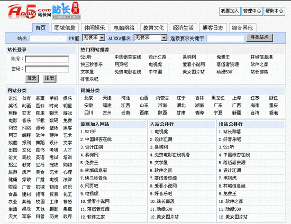Open the 黑客 category in 网站分类
Screen dimensions: 291x224
(x=68, y=128)
